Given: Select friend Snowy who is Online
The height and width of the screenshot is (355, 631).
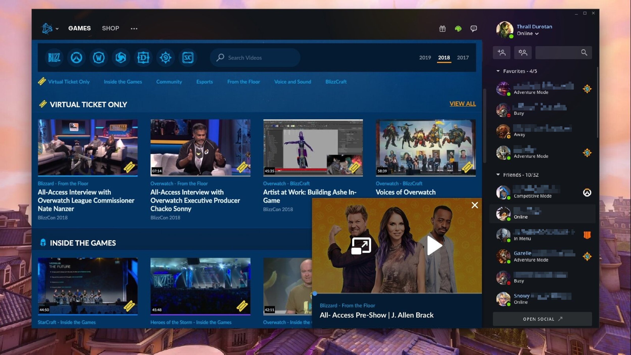Looking at the screenshot, I should (543, 299).
